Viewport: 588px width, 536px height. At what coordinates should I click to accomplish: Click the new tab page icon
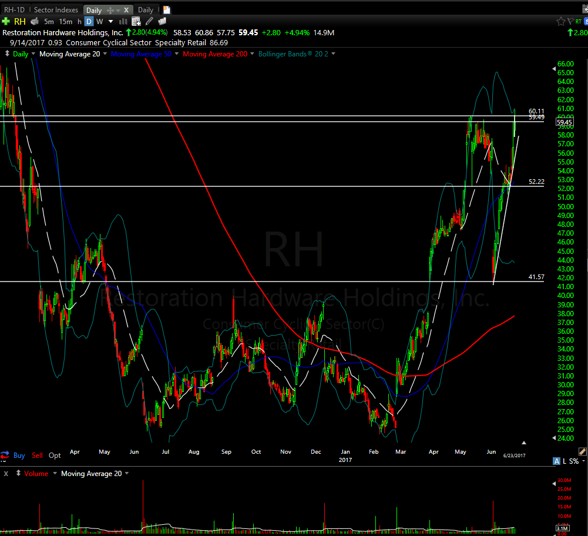click(x=167, y=10)
